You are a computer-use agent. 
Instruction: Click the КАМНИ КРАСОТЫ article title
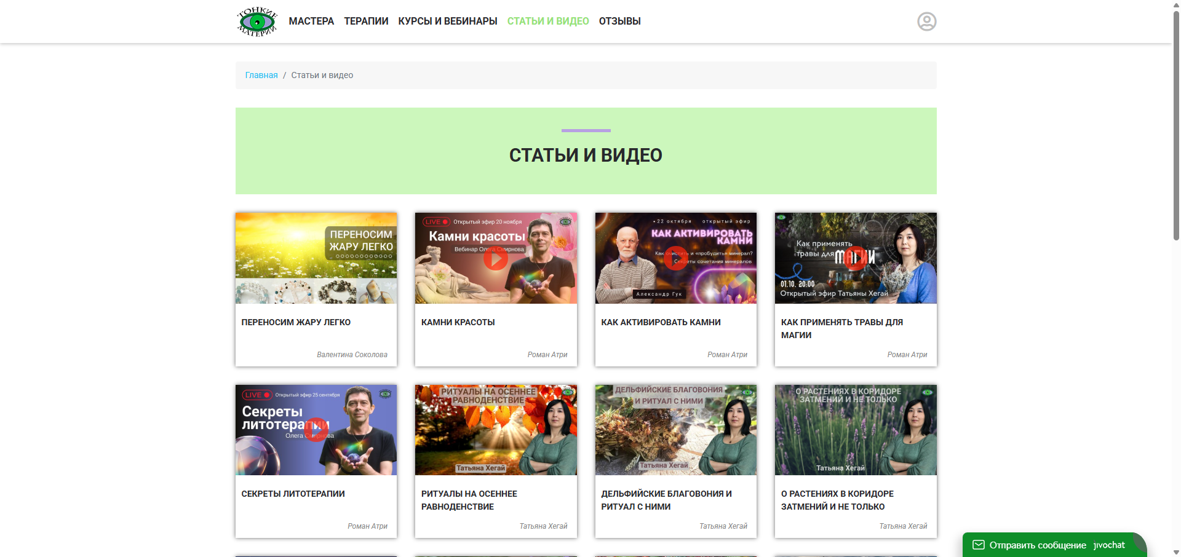coord(458,322)
